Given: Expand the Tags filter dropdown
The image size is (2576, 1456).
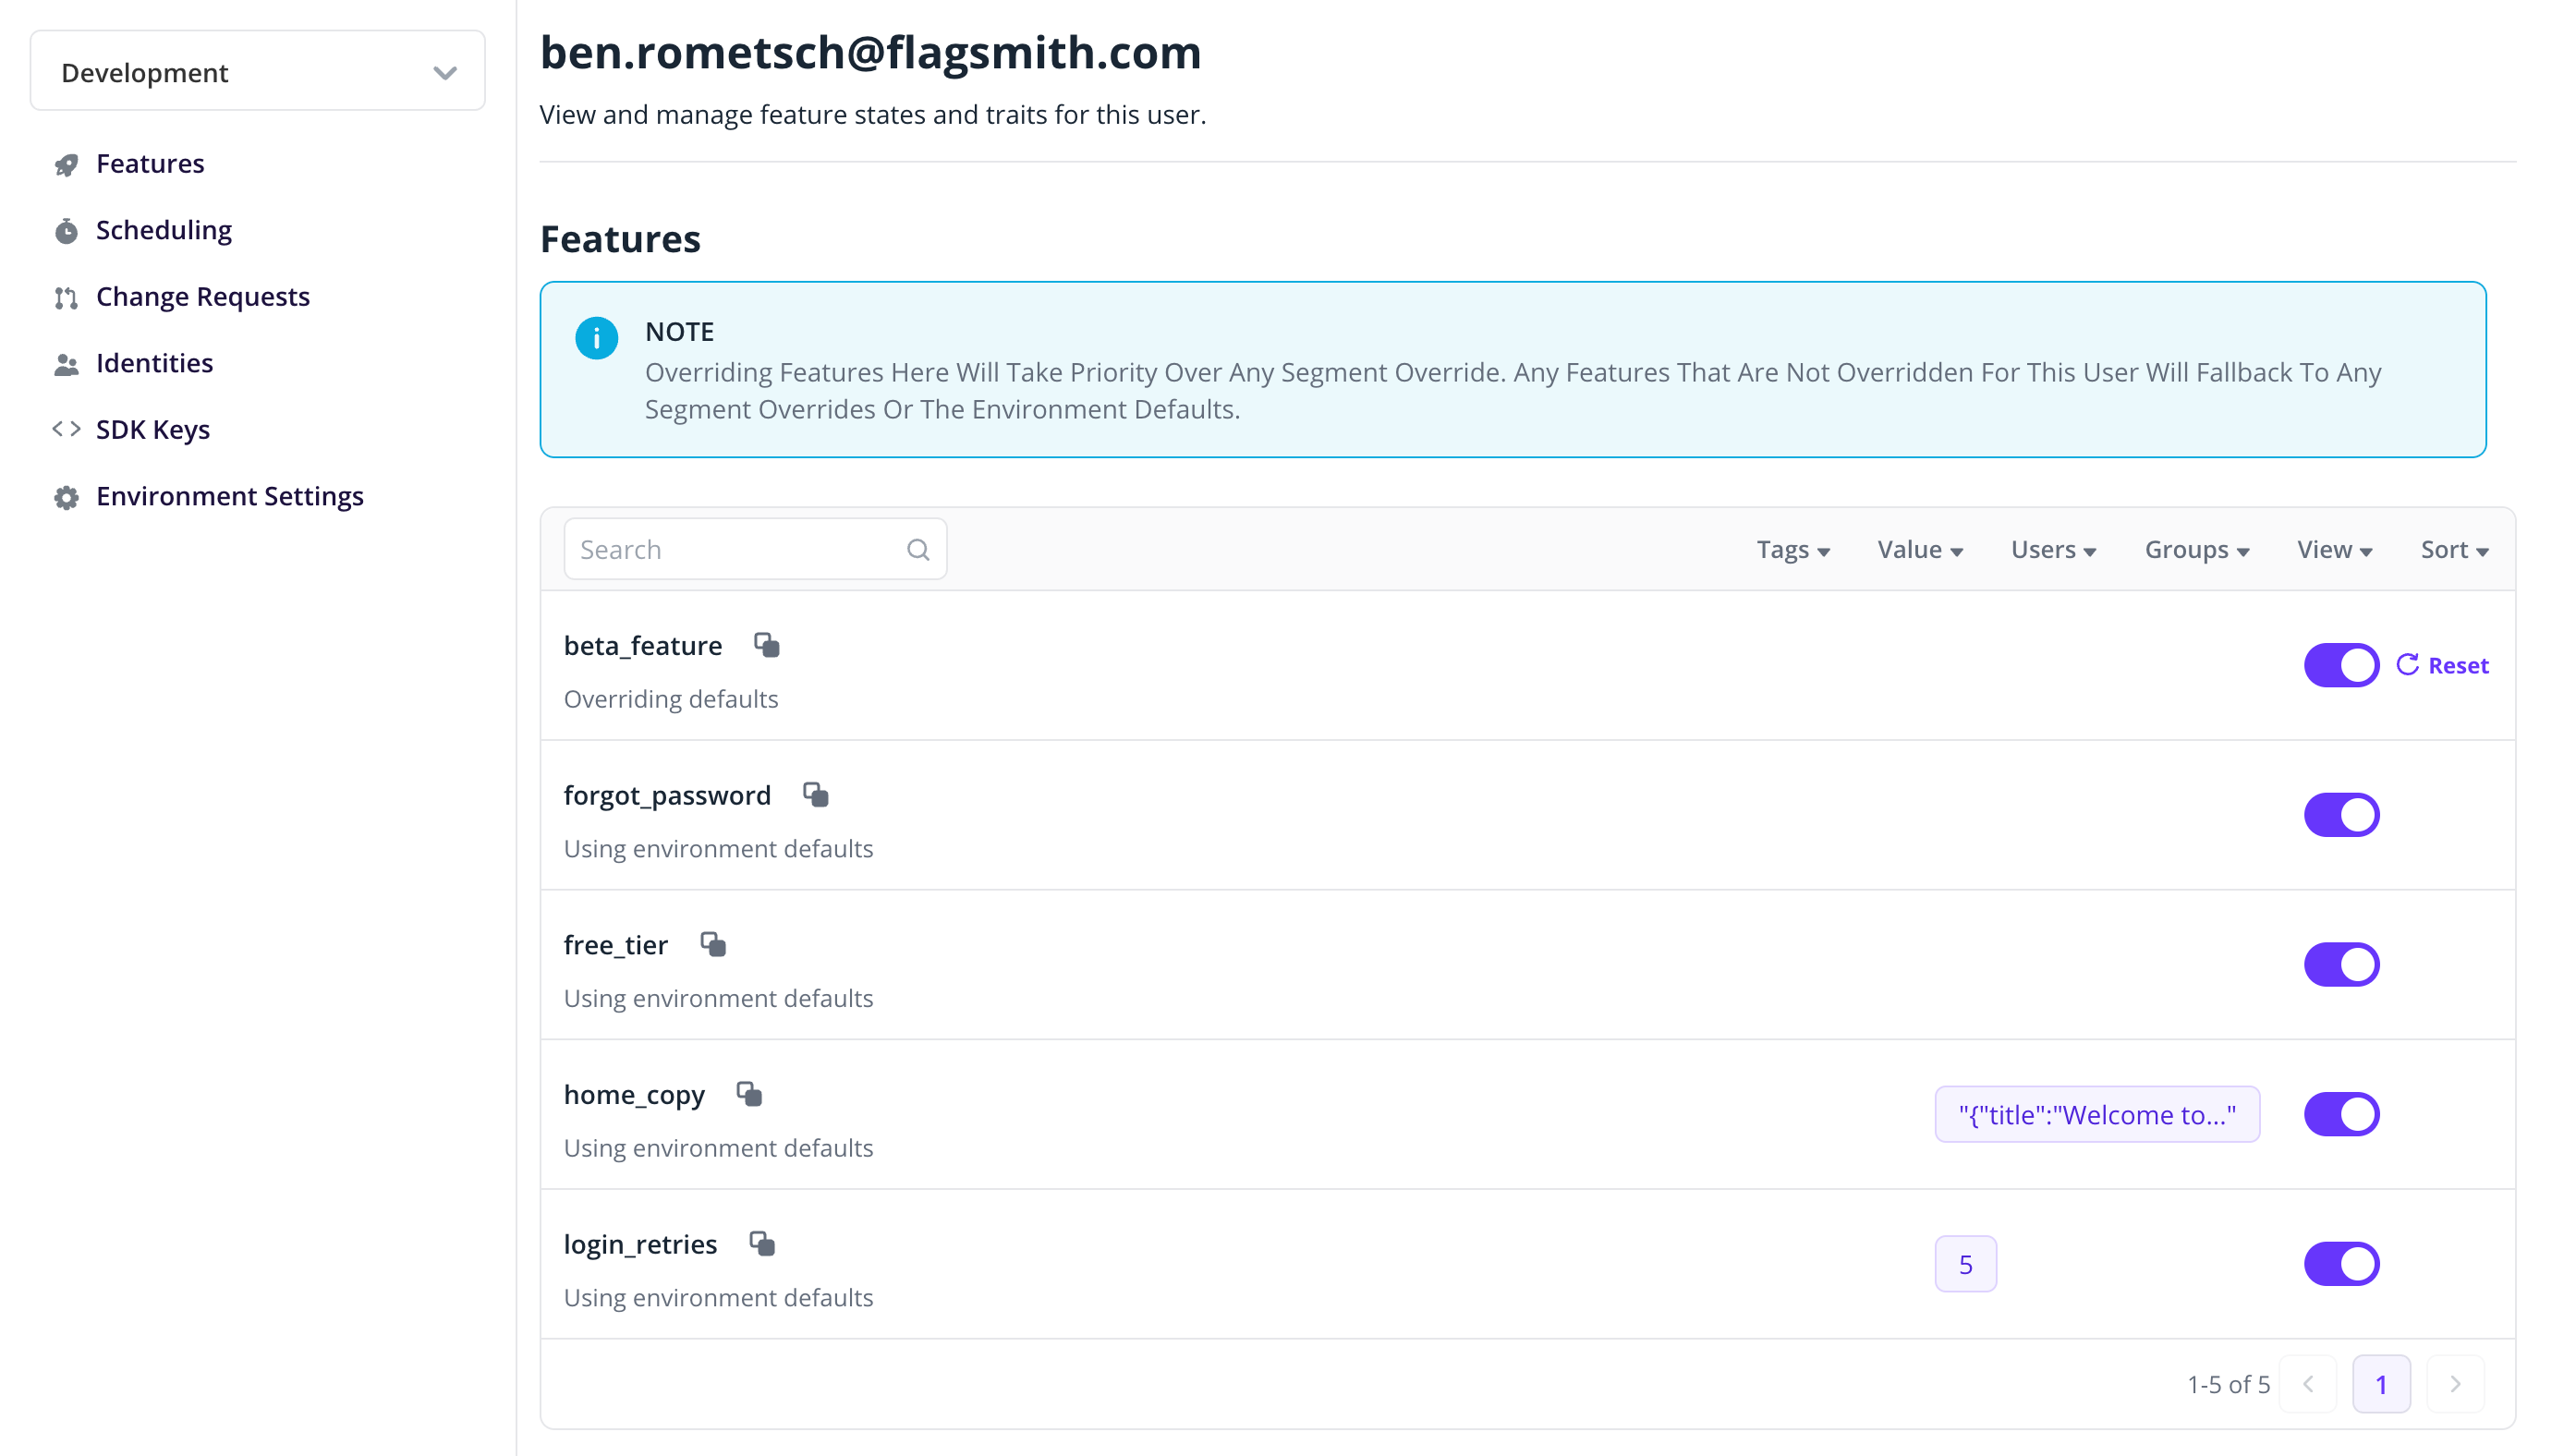Looking at the screenshot, I should 1793,550.
